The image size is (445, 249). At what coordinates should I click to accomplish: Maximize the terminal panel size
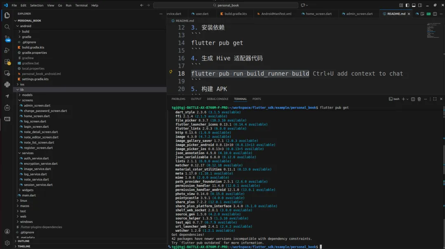tap(435, 99)
